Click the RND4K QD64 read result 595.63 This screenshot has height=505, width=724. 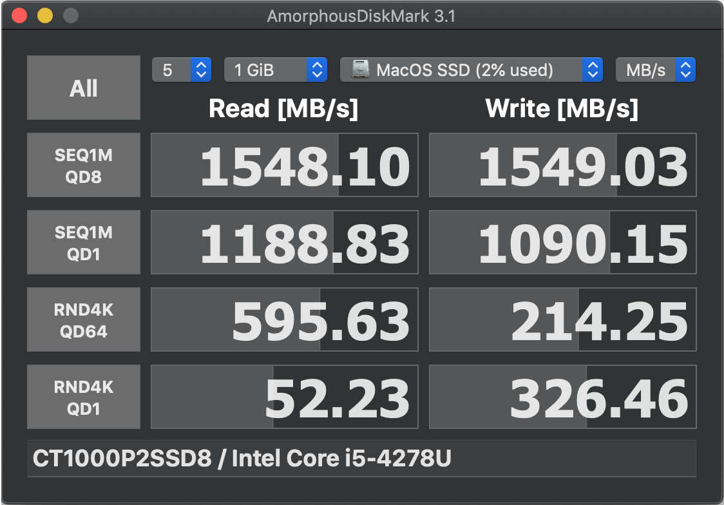[285, 320]
